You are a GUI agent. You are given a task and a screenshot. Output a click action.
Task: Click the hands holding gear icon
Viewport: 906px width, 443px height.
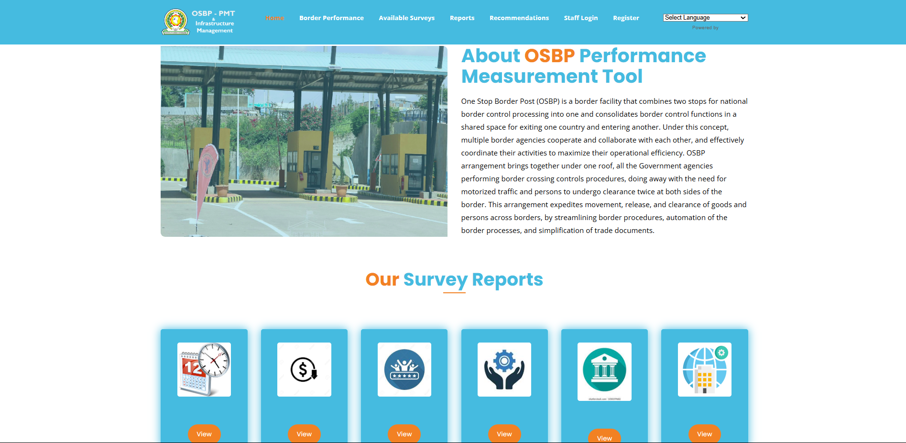504,369
